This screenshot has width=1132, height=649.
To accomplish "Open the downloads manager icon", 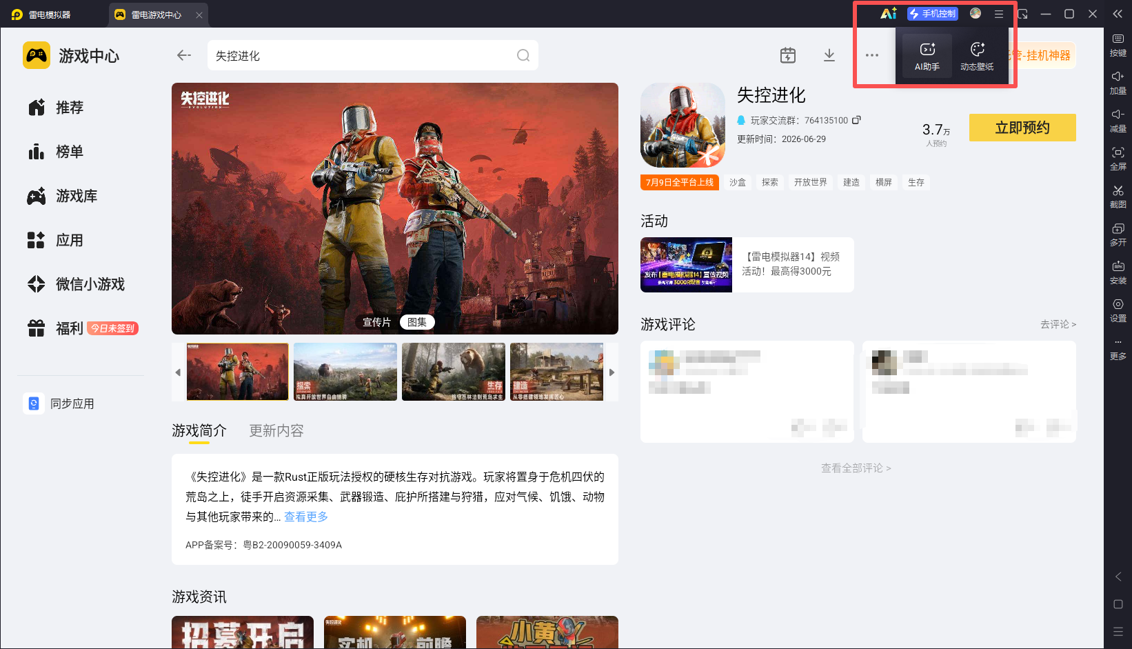I will [x=829, y=55].
